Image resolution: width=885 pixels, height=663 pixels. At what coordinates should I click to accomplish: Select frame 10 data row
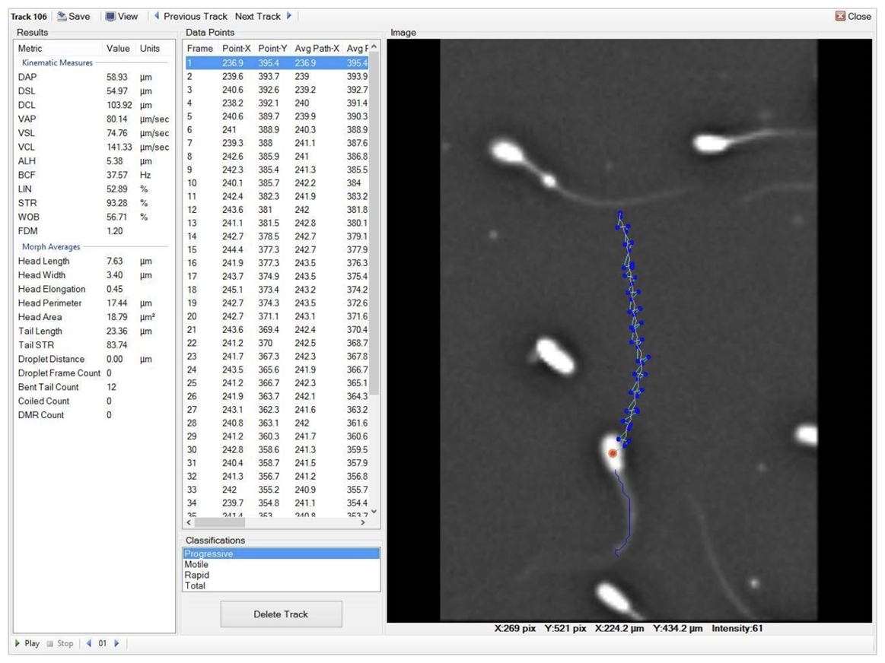click(x=277, y=183)
